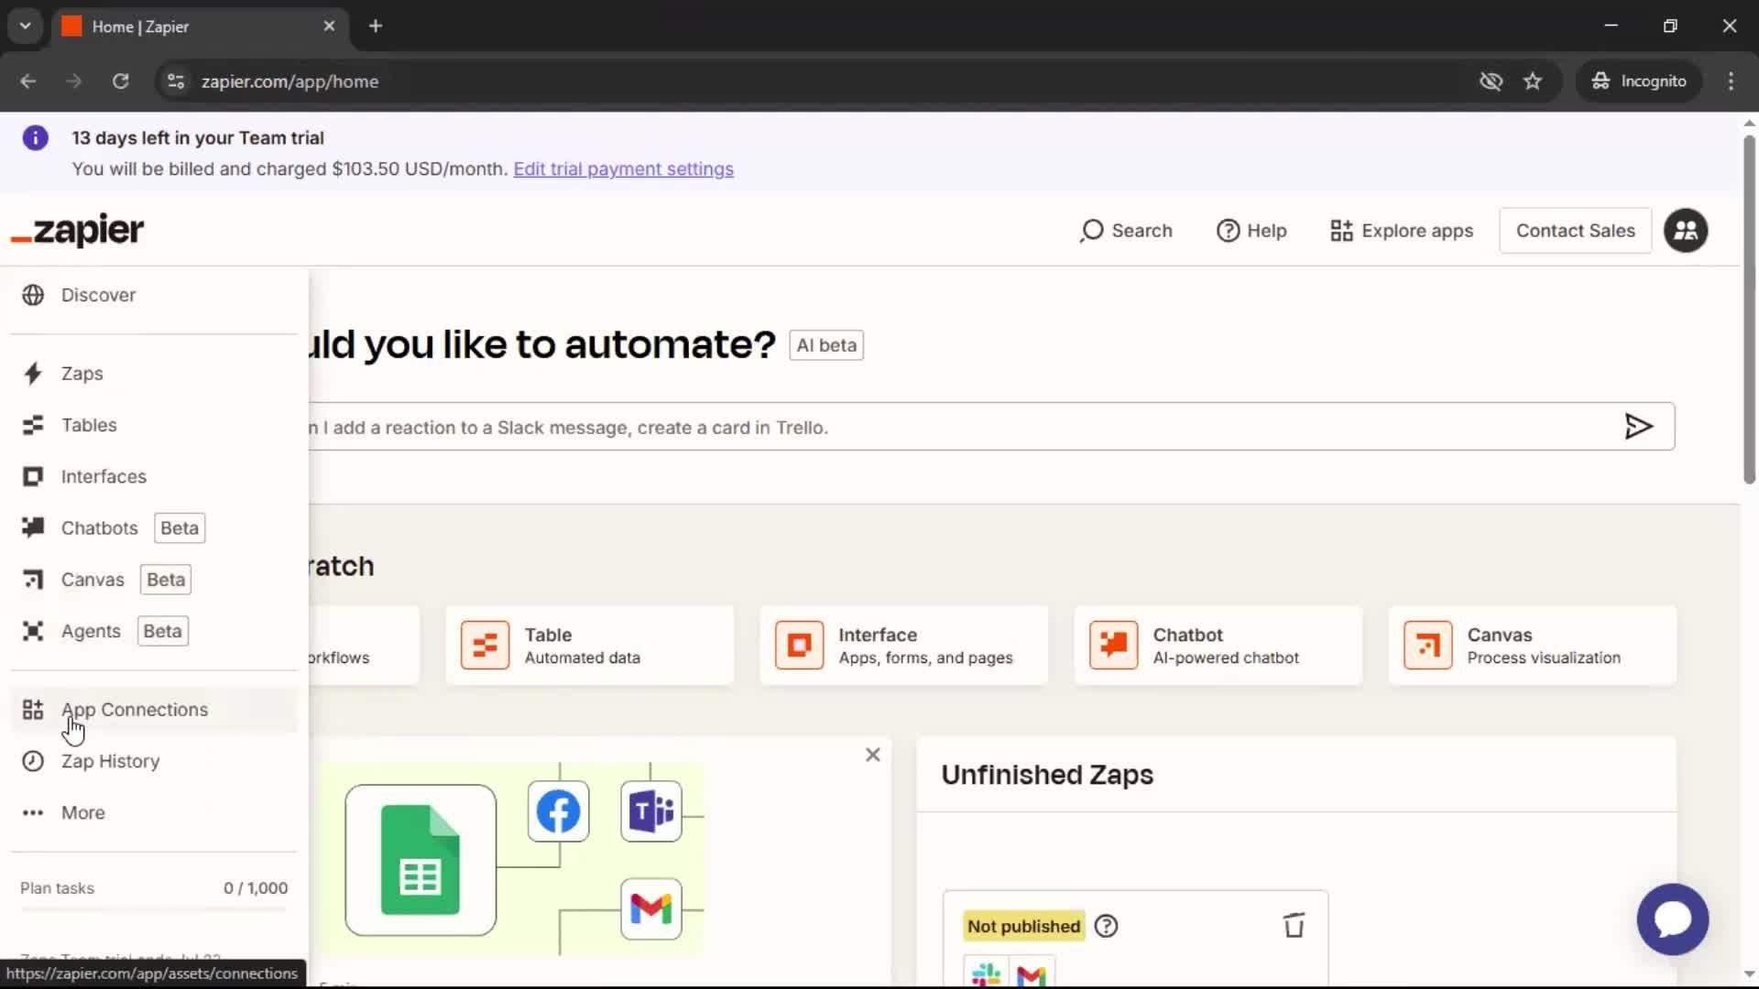Dismiss the promo card with X
1759x989 pixels.
[x=872, y=755]
